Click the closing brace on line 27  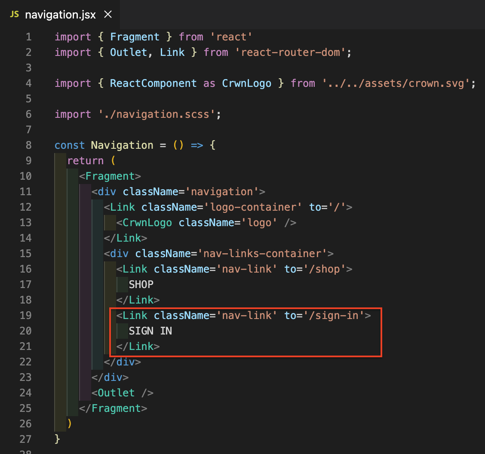point(57,439)
